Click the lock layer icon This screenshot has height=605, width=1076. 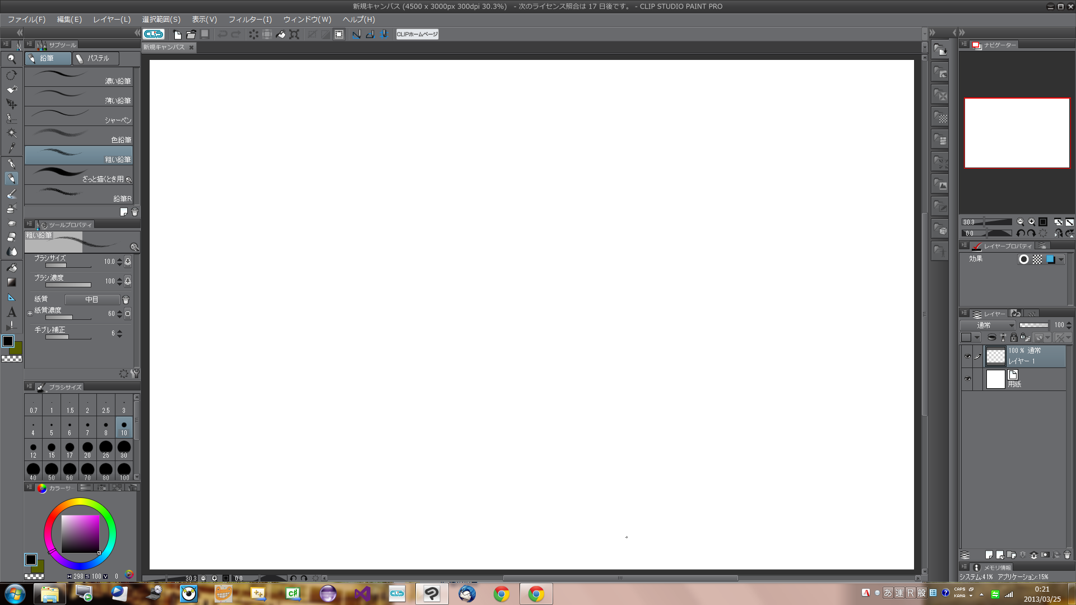1014,338
